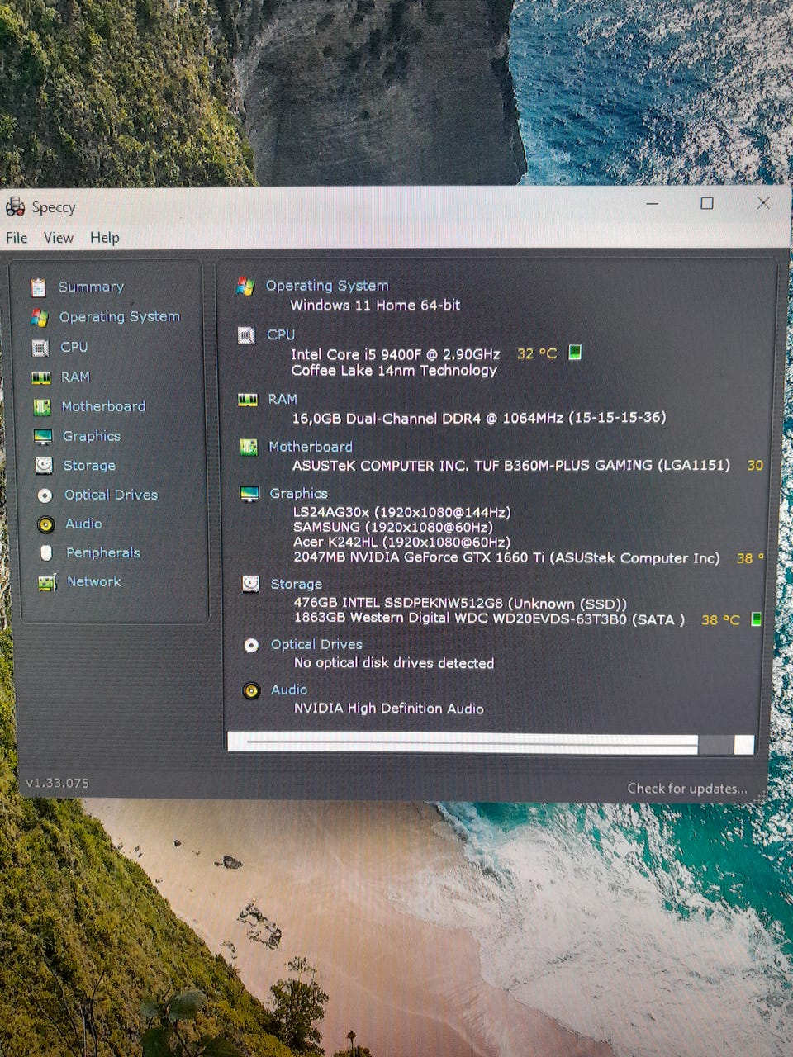
Task: Open the Help menu
Action: click(105, 238)
